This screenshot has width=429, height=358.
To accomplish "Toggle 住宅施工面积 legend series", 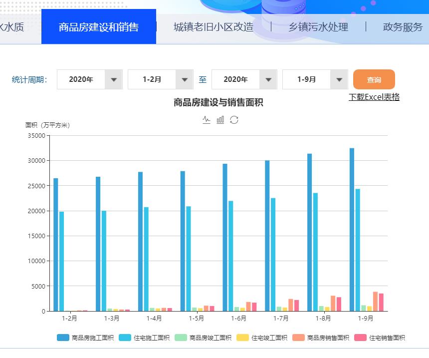I will click(x=144, y=338).
